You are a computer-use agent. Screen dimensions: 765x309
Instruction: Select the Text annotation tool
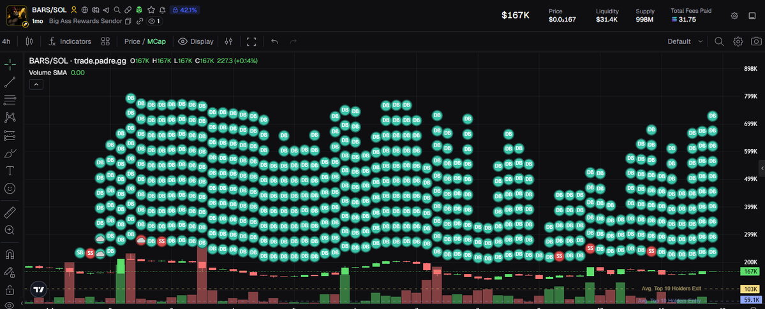(10, 171)
